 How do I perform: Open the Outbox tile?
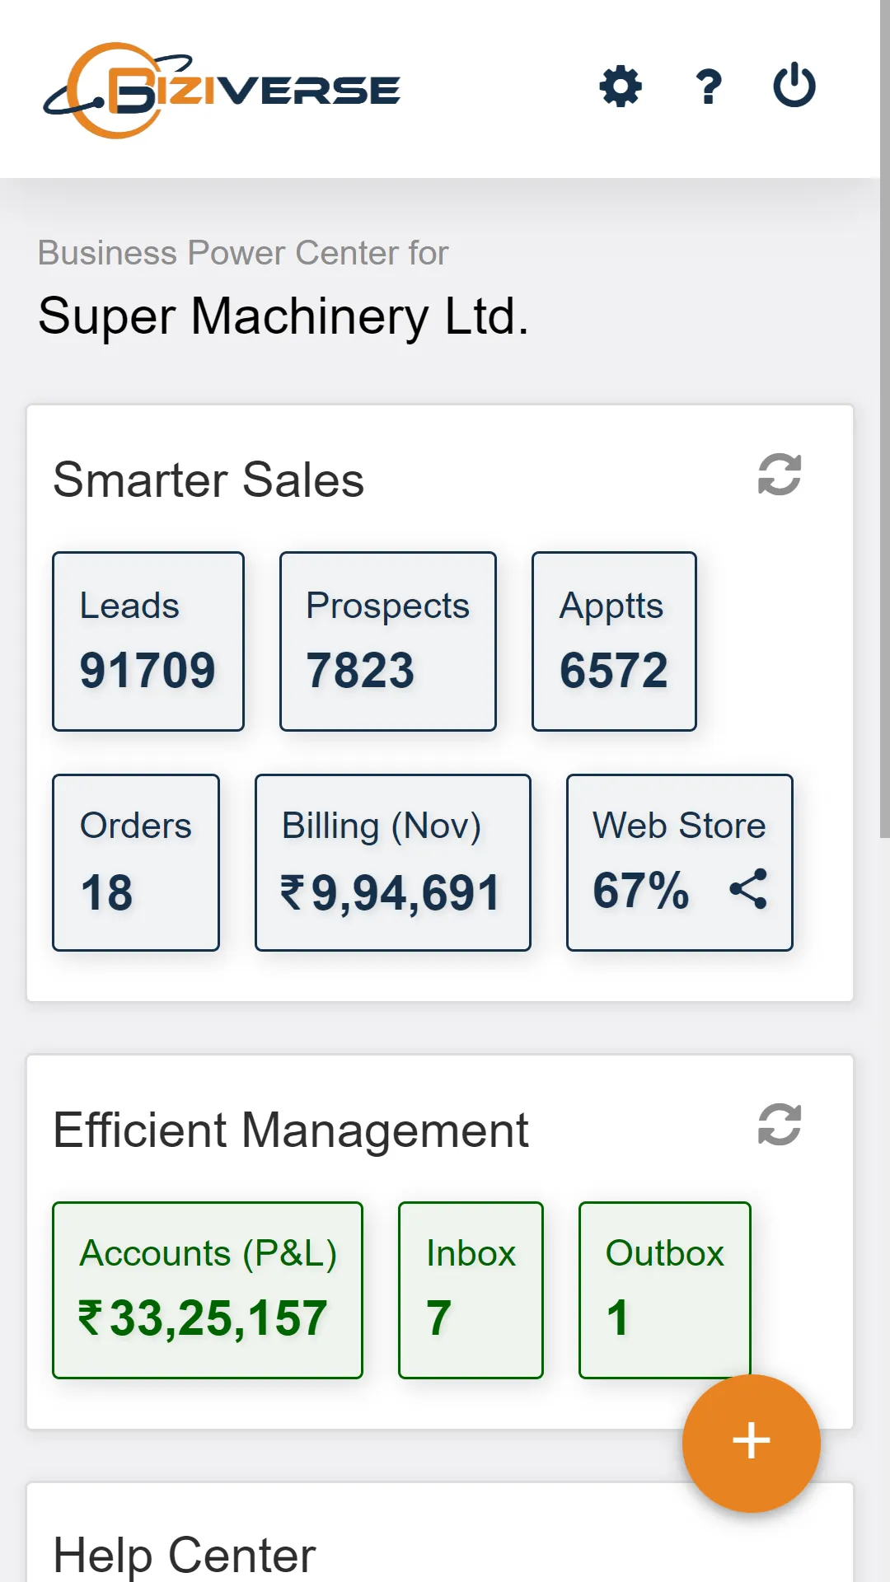tap(664, 1289)
